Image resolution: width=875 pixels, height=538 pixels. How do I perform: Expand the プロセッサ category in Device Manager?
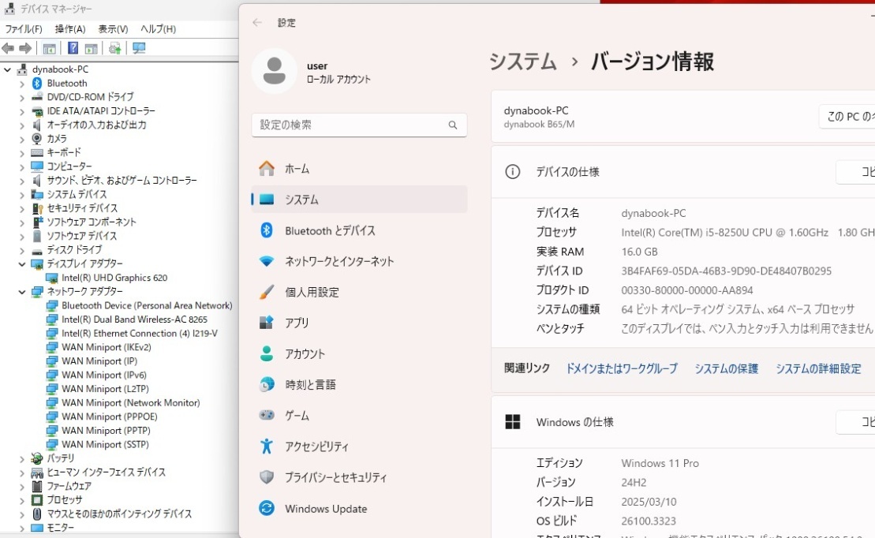[x=22, y=500]
